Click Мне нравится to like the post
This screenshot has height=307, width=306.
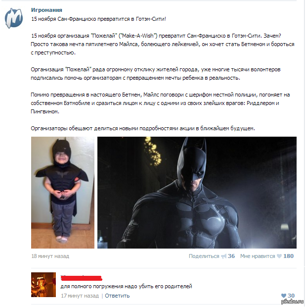(258, 256)
